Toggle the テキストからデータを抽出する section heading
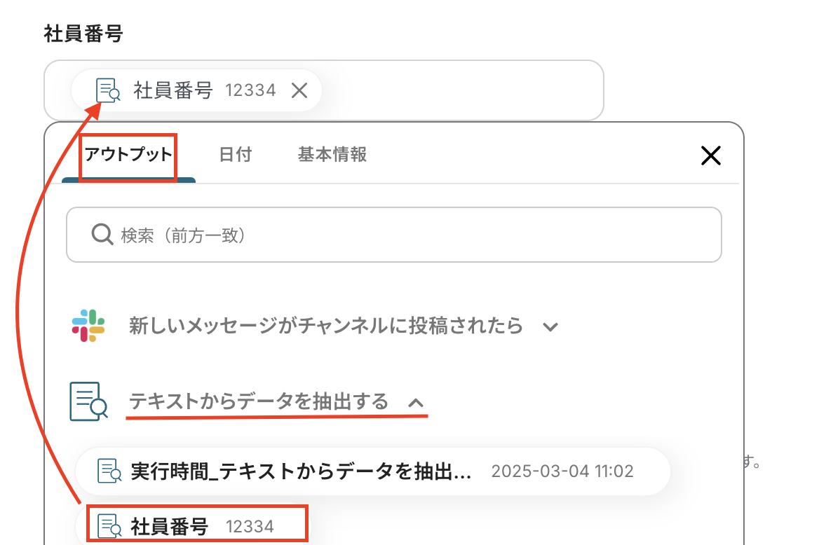 (x=259, y=401)
